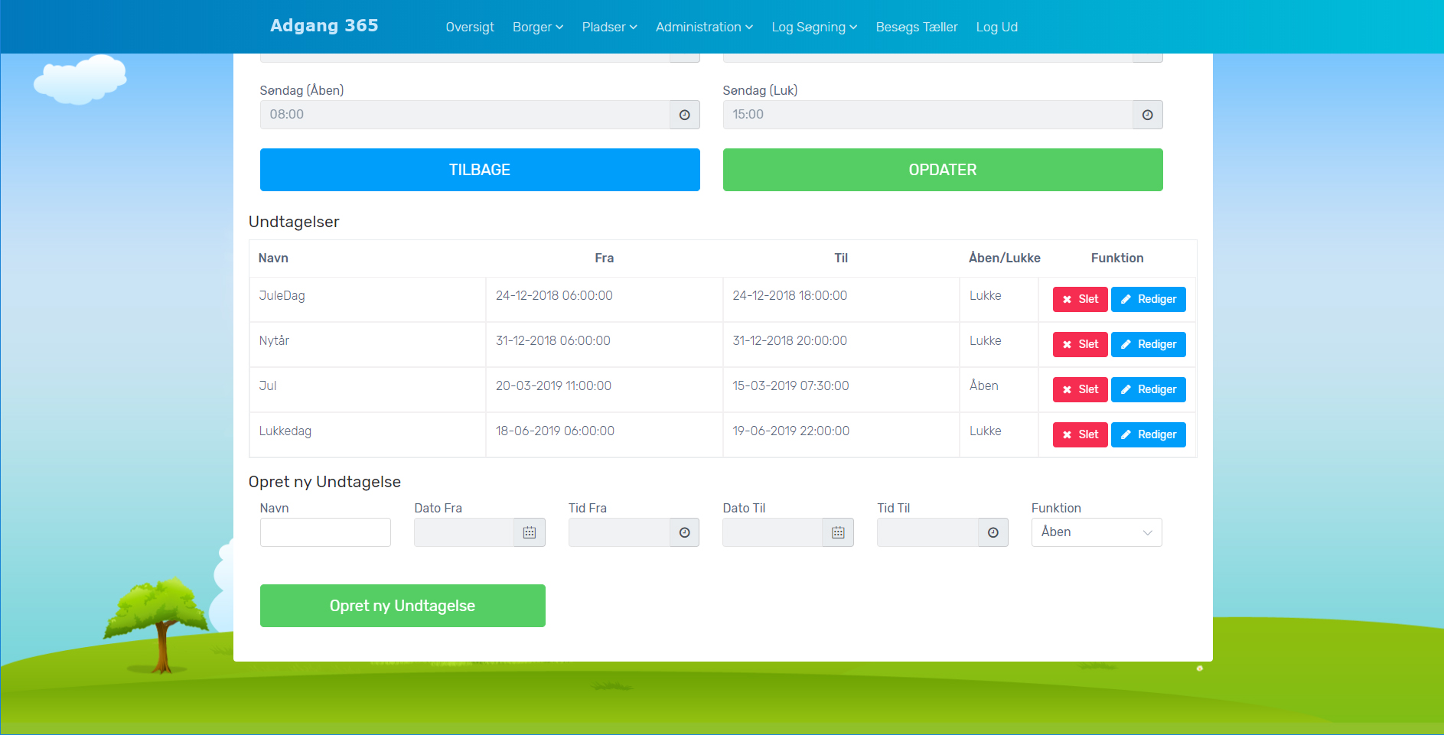1444x735 pixels.
Task: Click clock icon in Søndag (Luk) field
Action: coord(1147,115)
